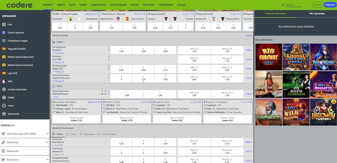This screenshot has height=163, width=337.
Task: Open the Aviator menu item
Action: (x=134, y=5)
